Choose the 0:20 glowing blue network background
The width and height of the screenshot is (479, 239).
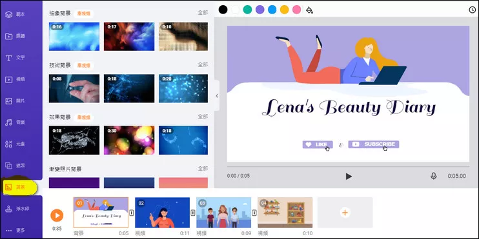pyautogui.click(x=183, y=88)
